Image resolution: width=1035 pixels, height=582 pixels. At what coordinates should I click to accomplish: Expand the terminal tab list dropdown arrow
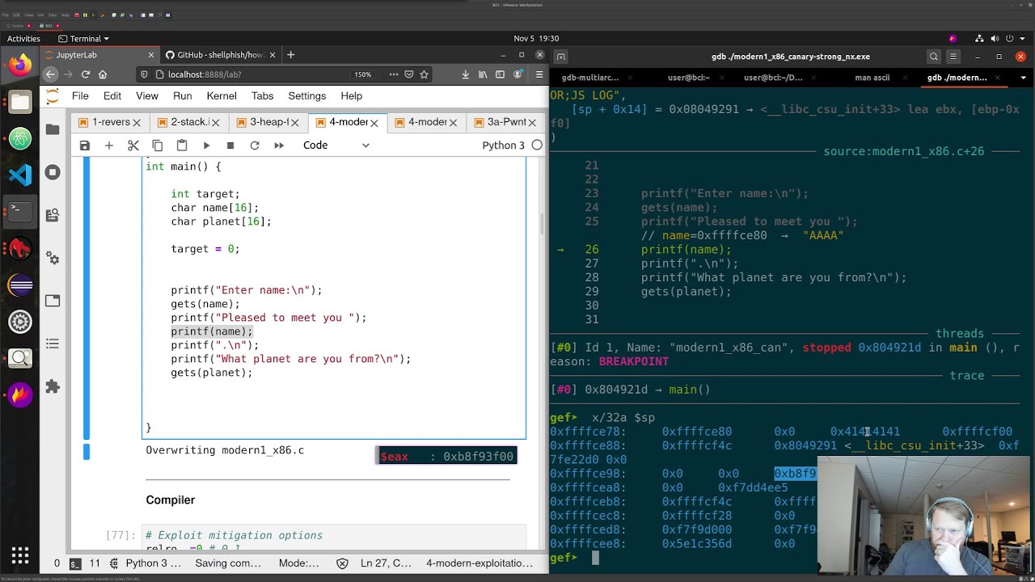tap(1024, 78)
